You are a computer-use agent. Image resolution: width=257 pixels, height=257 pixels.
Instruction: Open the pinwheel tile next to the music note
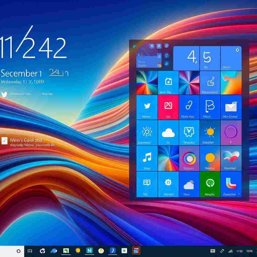click(x=168, y=158)
